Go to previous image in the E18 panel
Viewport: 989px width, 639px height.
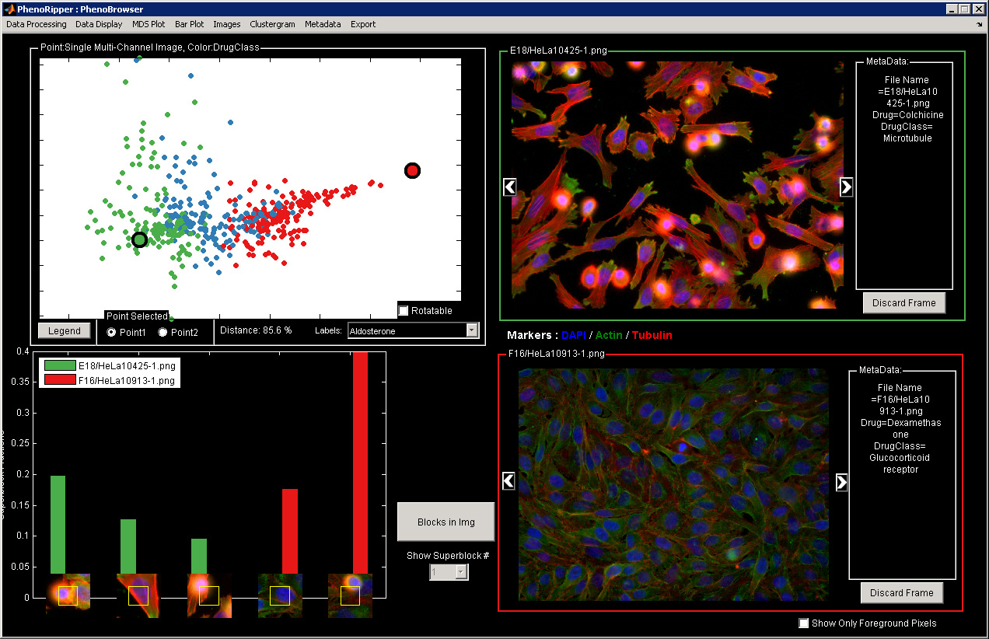[x=510, y=187]
